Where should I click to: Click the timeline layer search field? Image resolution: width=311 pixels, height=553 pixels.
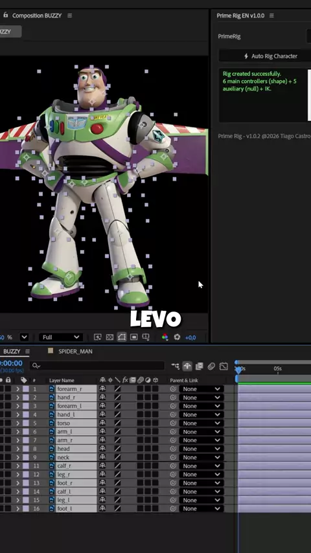(x=97, y=366)
